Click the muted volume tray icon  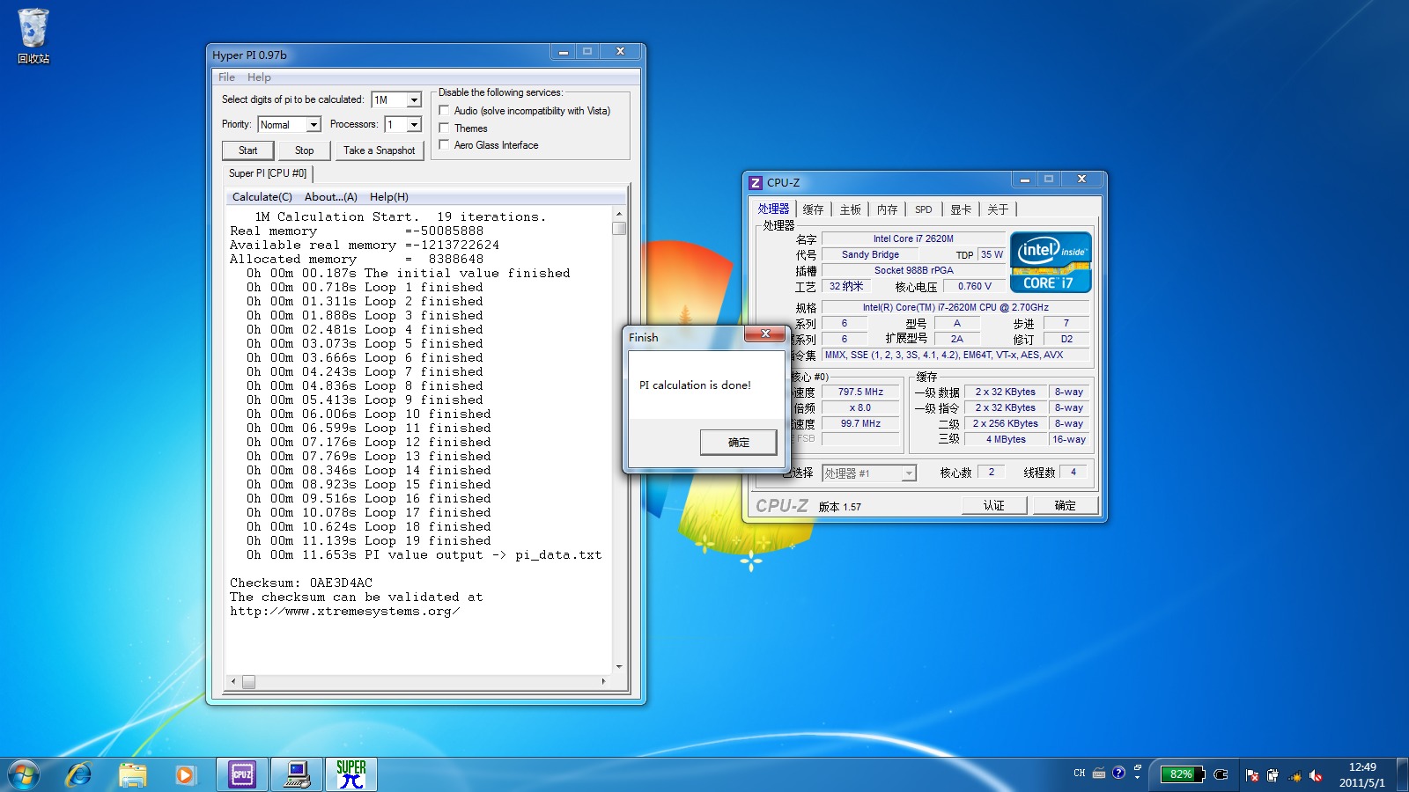tap(1316, 775)
